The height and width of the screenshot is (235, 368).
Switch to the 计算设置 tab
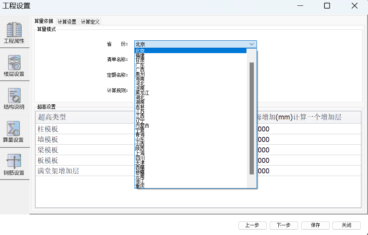pyautogui.click(x=67, y=22)
